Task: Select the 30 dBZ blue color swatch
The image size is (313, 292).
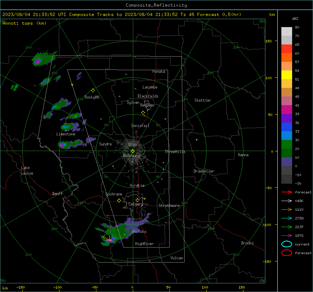Action: 287,135
